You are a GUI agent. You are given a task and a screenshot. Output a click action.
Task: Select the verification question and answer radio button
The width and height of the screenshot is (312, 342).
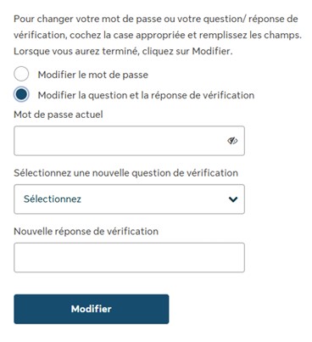point(21,94)
